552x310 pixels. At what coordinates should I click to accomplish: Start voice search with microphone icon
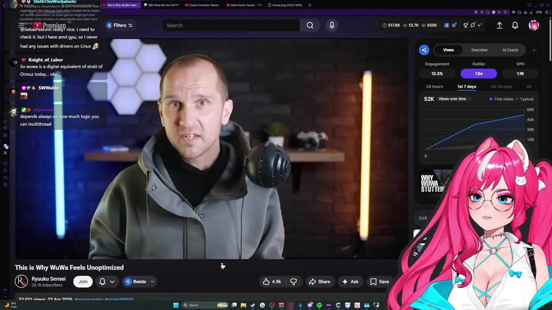[x=332, y=25]
